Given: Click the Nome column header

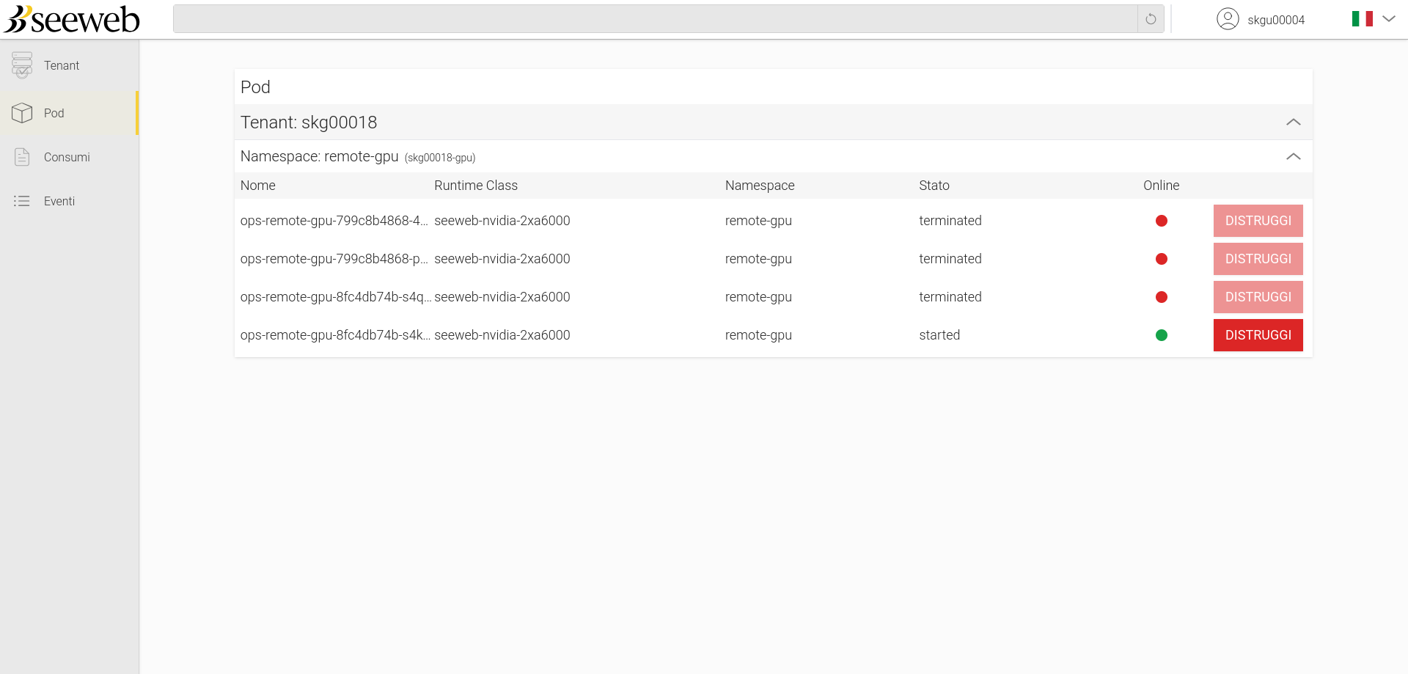Looking at the screenshot, I should [258, 186].
